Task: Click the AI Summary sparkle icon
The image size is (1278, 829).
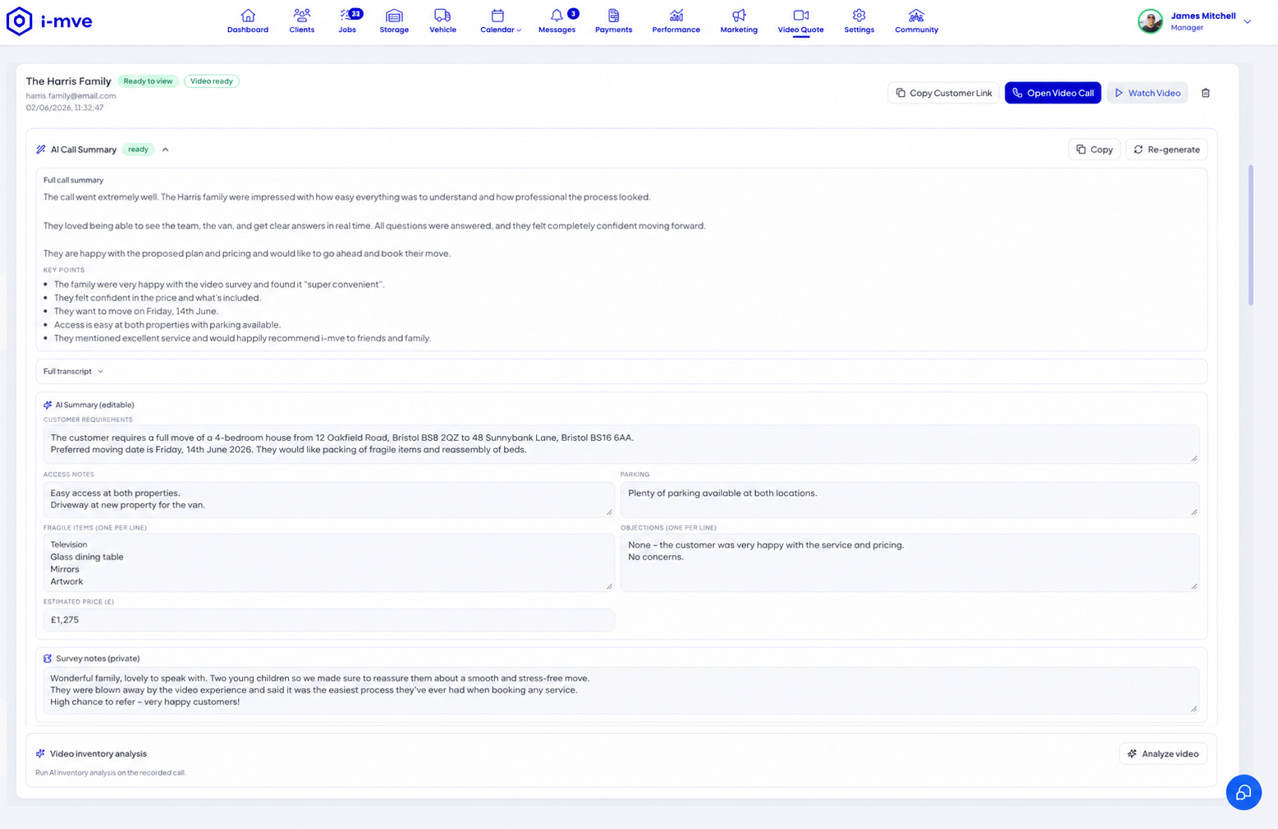Action: [48, 405]
